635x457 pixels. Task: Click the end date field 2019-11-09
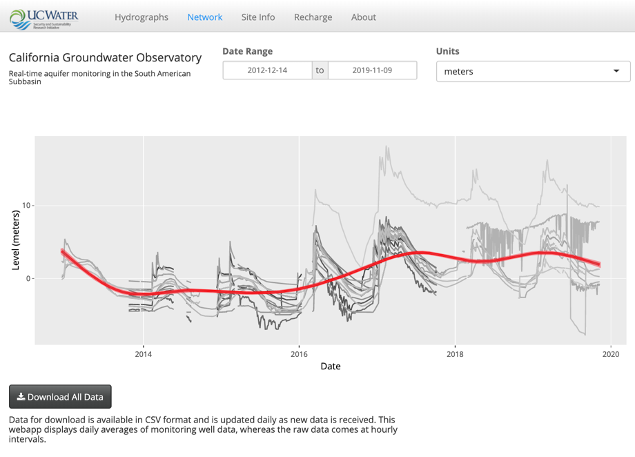372,70
